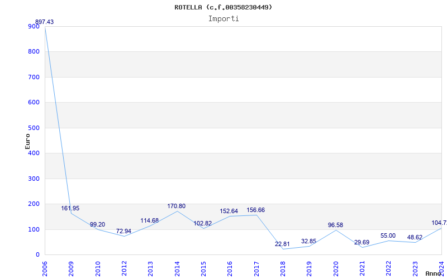Click the 2014 year axis label
This screenshot has width=447, height=279.
tap(177, 268)
